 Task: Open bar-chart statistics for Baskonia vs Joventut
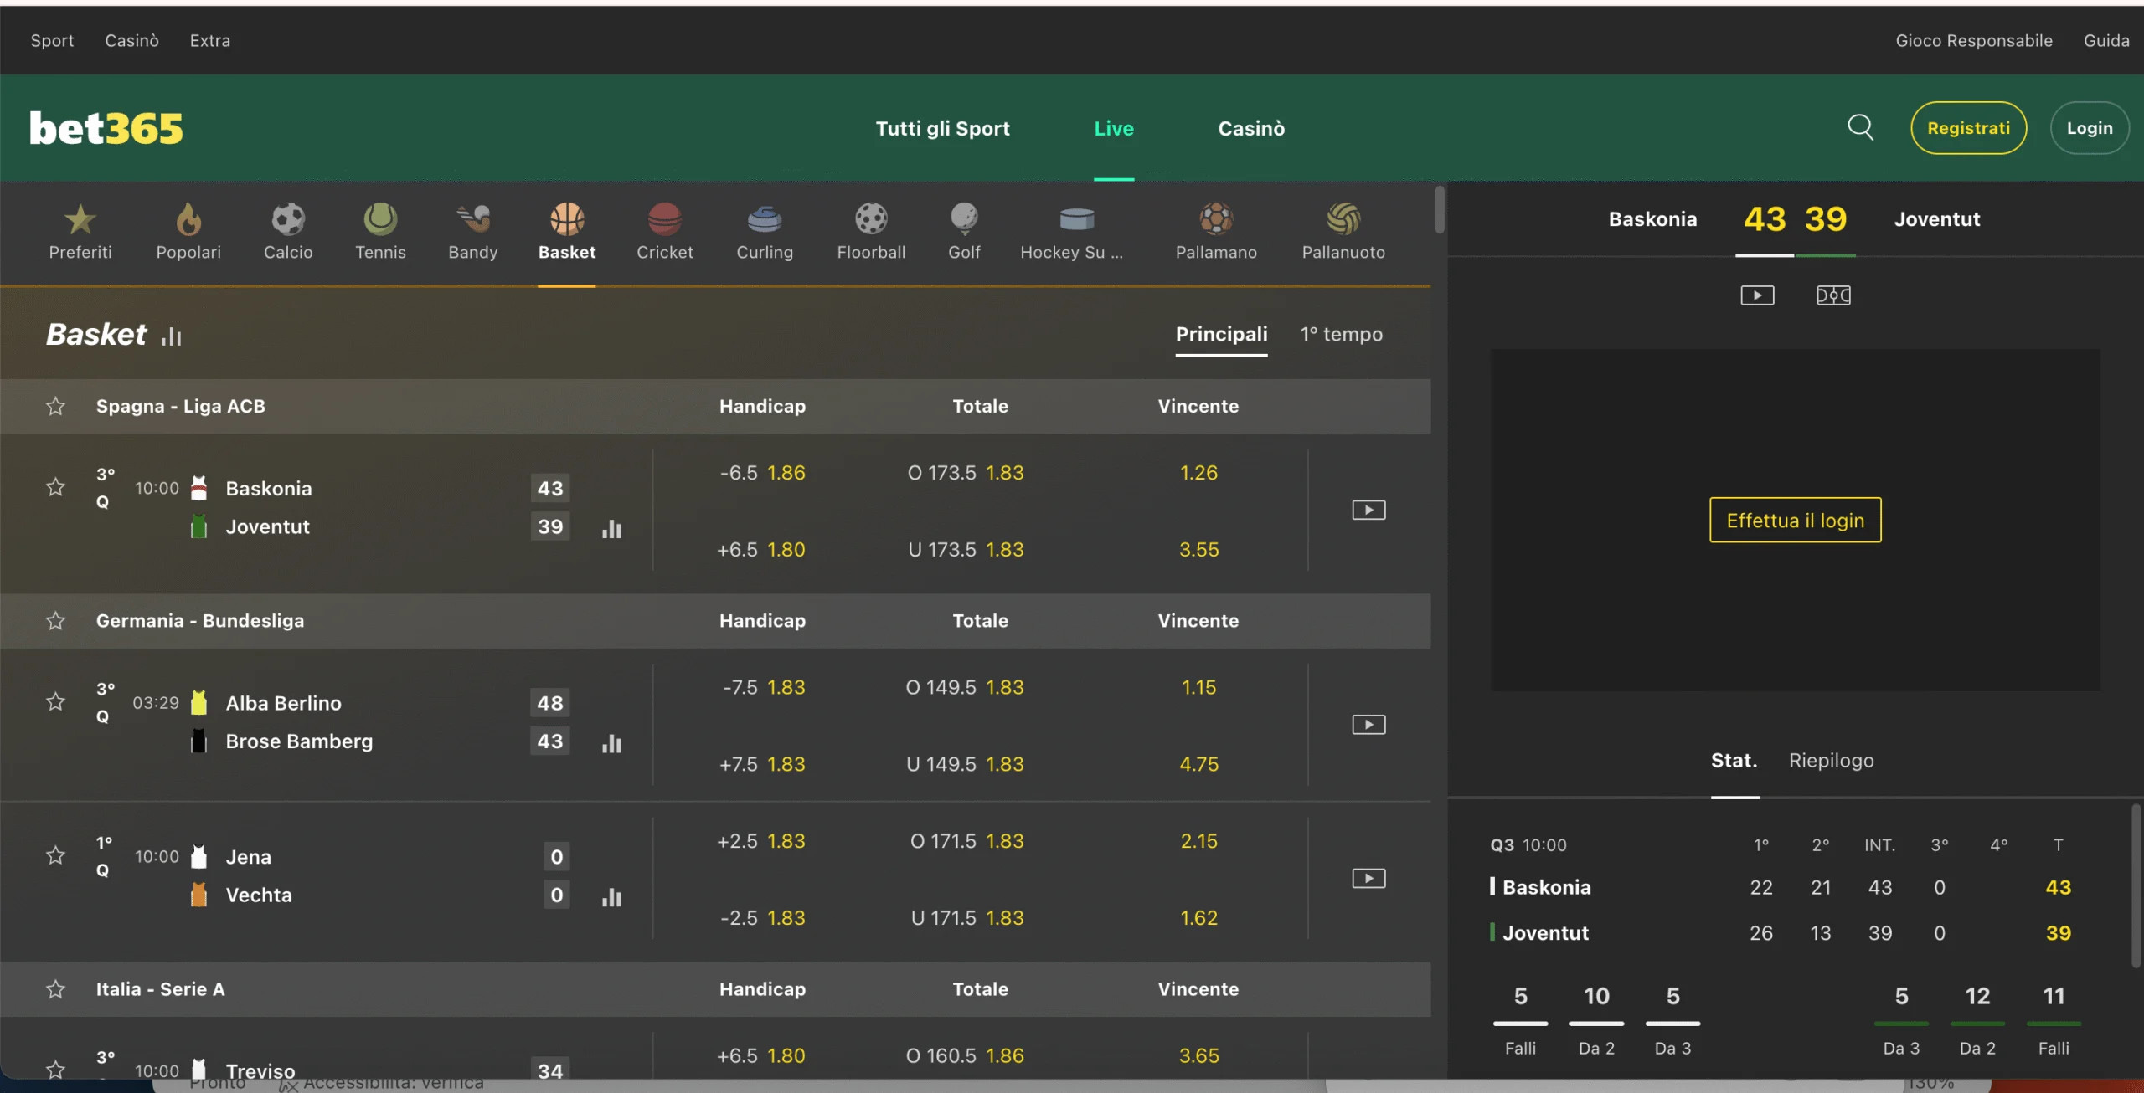coord(612,529)
